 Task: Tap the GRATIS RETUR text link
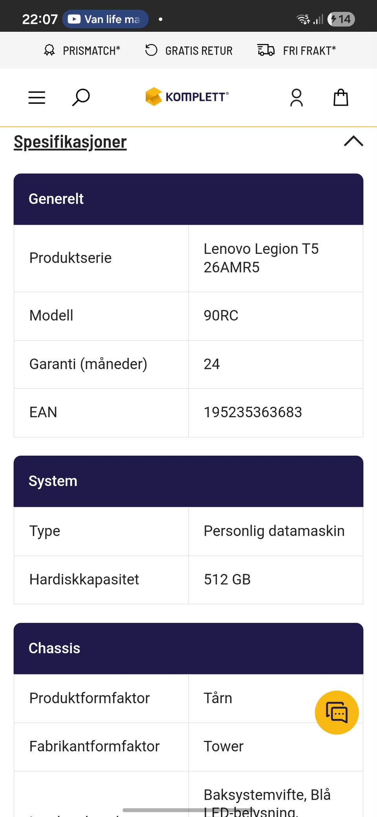[199, 51]
